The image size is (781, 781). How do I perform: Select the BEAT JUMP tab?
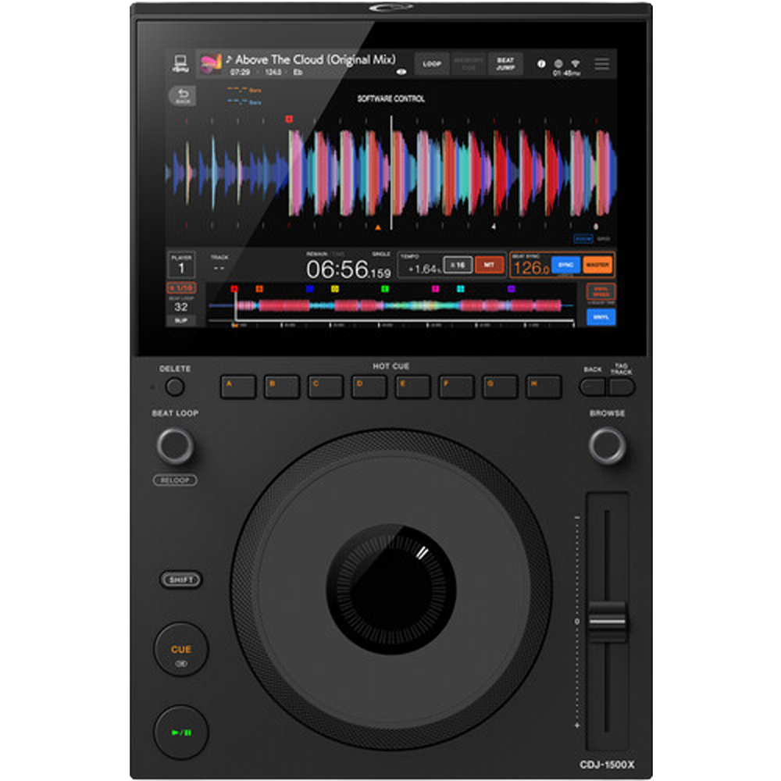click(x=505, y=64)
